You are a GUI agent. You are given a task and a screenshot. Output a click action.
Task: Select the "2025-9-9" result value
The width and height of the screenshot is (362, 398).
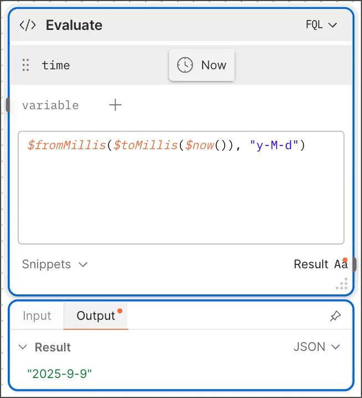(59, 374)
